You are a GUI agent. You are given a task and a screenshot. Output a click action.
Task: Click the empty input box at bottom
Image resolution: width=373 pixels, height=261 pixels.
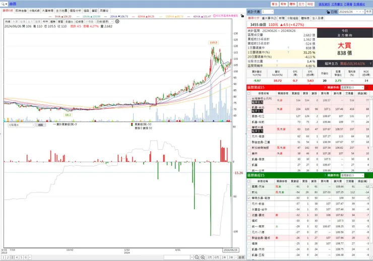pyautogui.click(x=177, y=257)
